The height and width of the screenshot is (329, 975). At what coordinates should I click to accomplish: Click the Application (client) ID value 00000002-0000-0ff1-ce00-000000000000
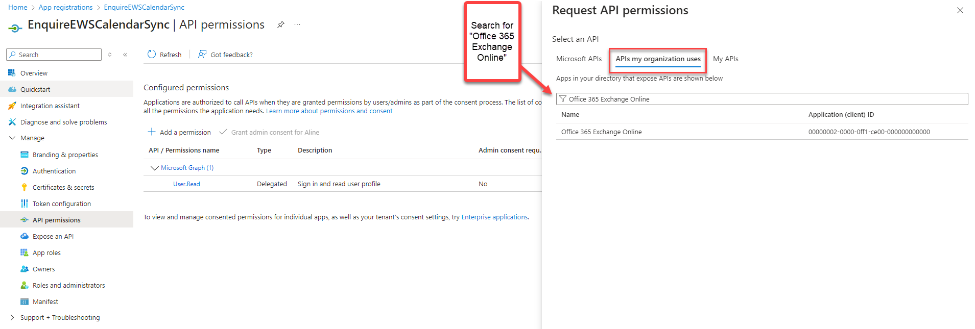(869, 132)
